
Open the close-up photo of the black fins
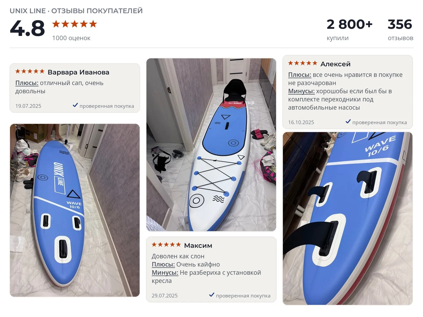pyautogui.click(x=348, y=218)
